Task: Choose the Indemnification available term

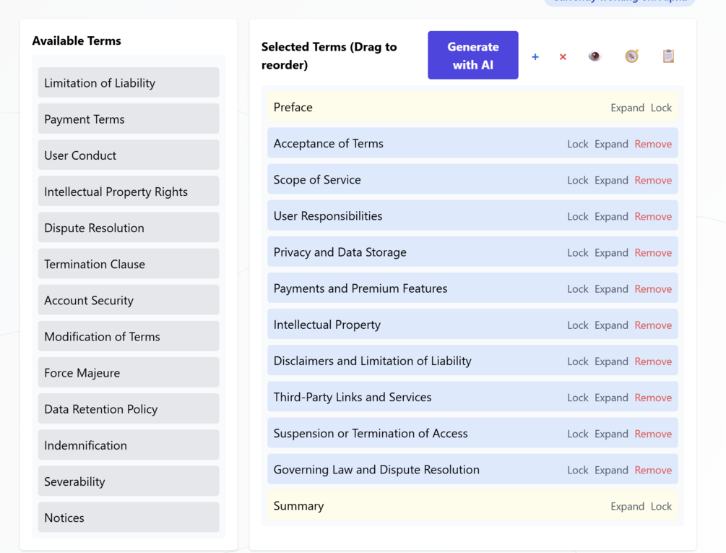Action: (129, 445)
